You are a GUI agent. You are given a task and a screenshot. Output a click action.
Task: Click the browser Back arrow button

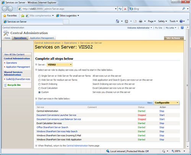point(5,9)
